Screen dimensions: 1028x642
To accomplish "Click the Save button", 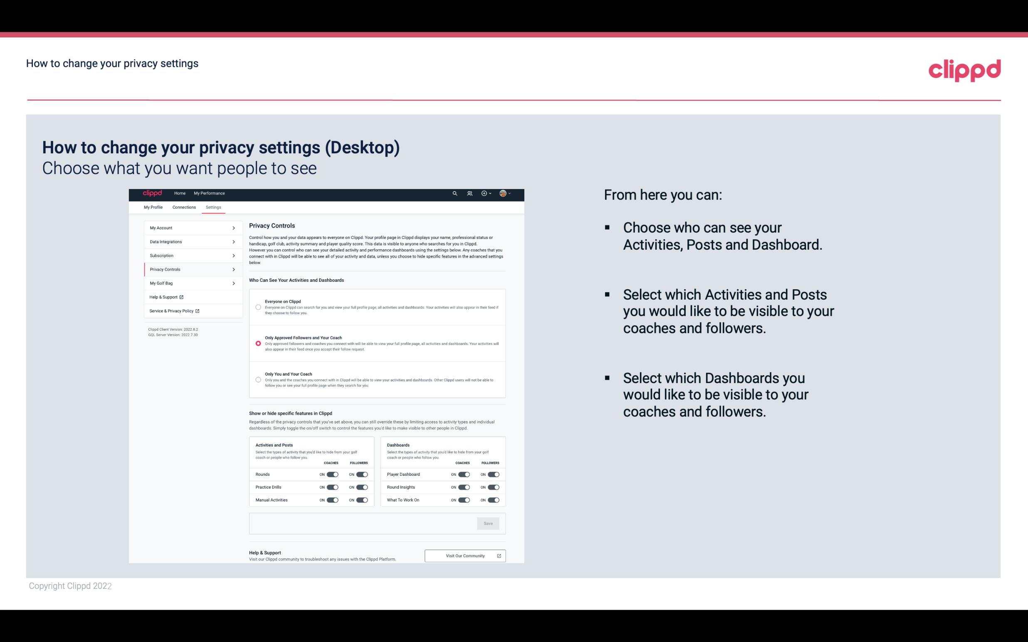I will (x=489, y=523).
